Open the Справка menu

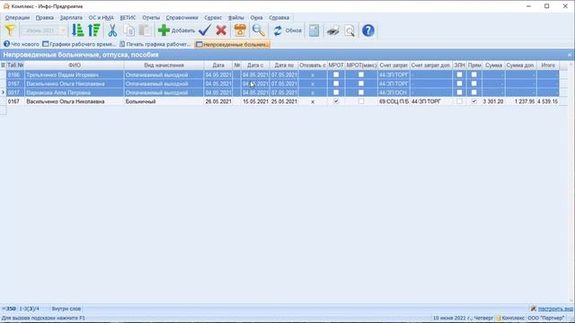click(279, 18)
